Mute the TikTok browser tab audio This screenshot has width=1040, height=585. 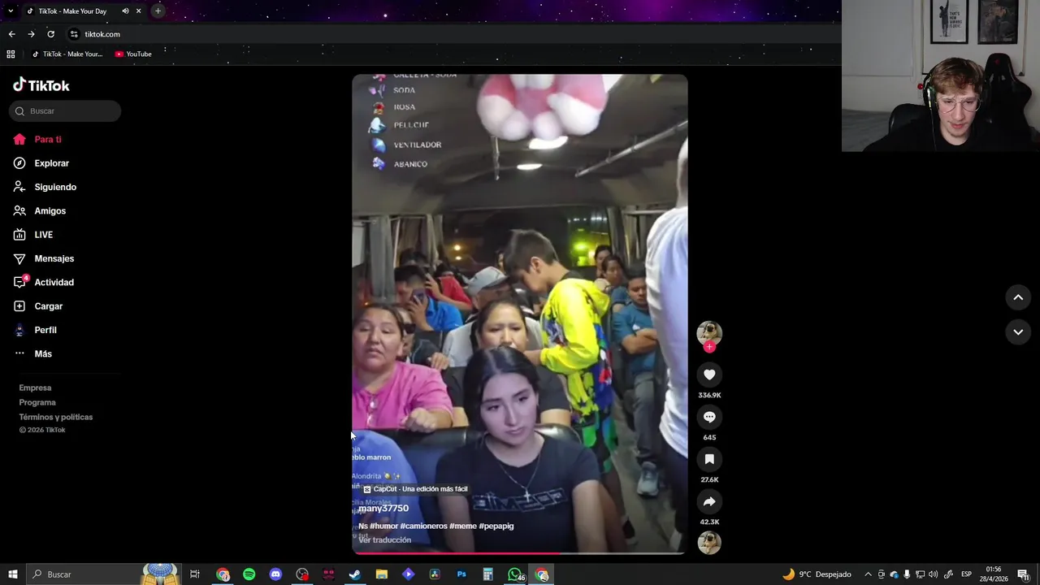pos(125,11)
